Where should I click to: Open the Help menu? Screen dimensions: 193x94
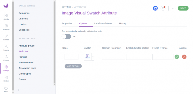[x=6, y=90]
